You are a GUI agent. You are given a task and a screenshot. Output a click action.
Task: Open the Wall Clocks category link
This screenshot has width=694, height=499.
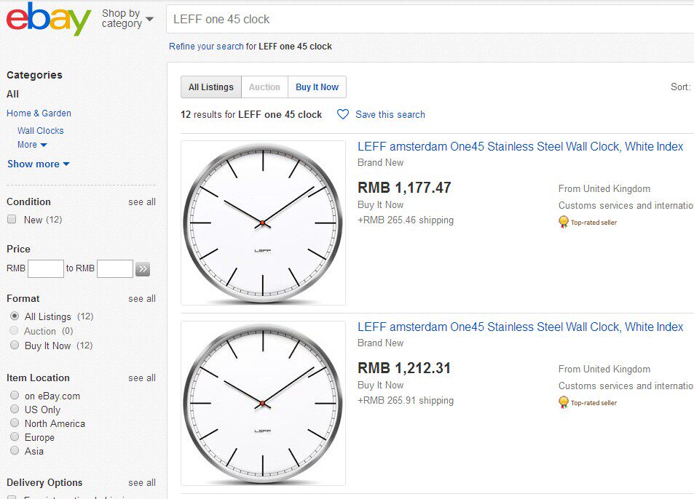pos(41,131)
